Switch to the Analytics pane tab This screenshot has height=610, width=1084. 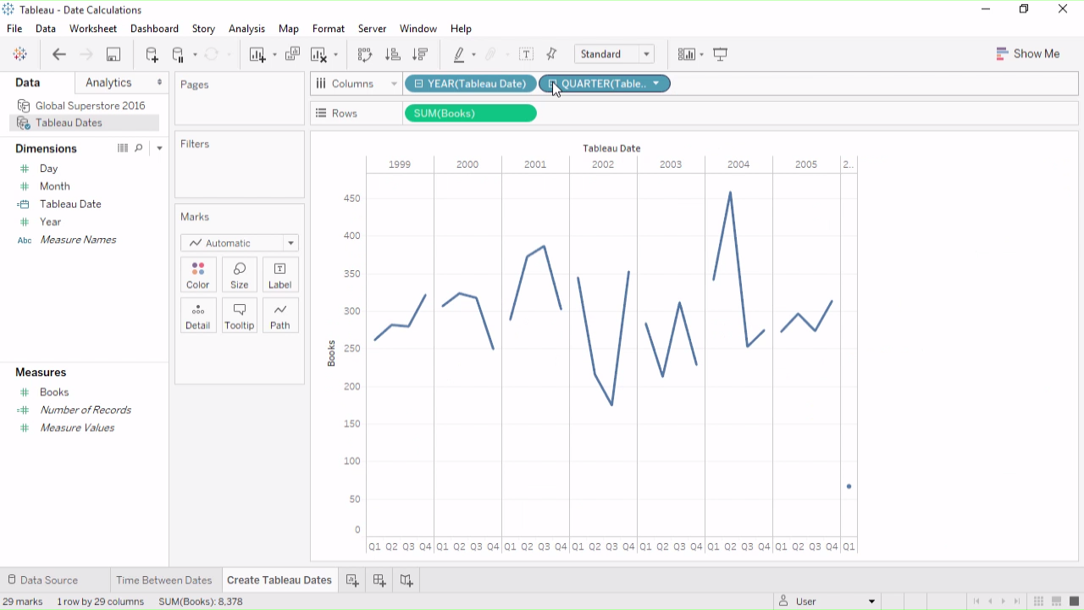click(108, 82)
